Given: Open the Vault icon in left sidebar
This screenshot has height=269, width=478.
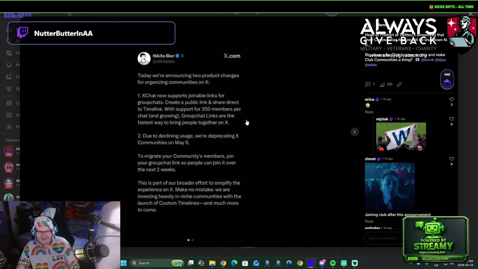Looking at the screenshot, I should click(x=9, y=115).
